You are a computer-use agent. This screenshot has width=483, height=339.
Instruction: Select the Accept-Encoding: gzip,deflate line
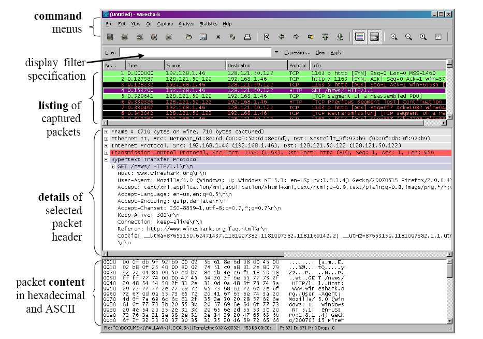171,201
